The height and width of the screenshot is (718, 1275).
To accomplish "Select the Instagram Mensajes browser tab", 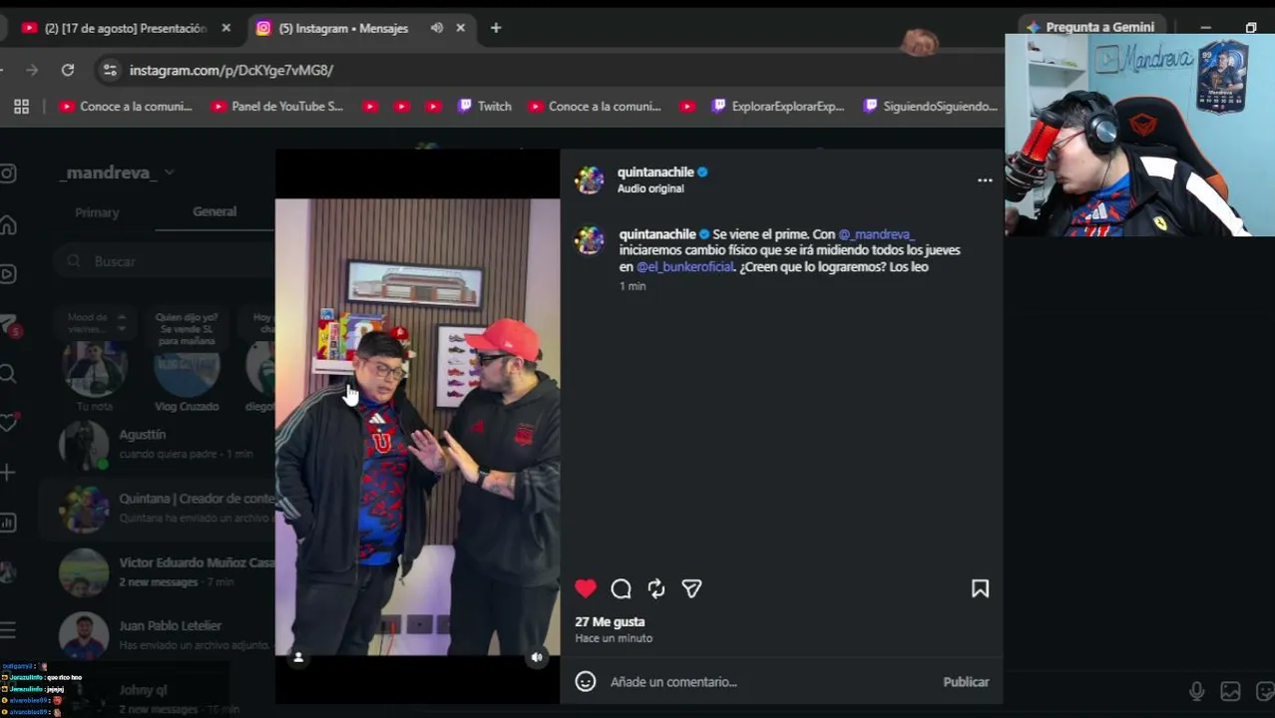I will point(344,28).
